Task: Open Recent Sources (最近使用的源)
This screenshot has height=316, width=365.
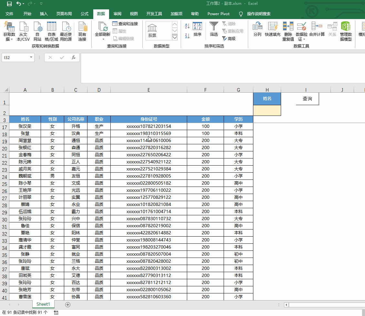Action: (66, 31)
